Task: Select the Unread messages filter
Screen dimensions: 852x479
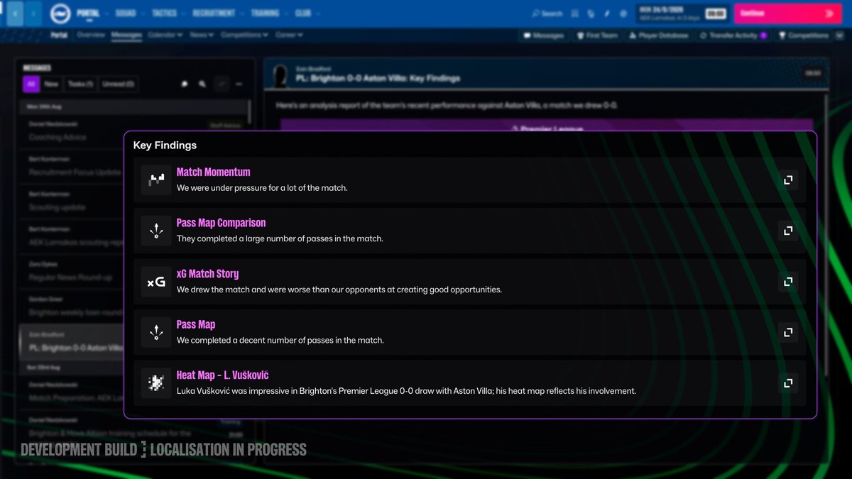Action: [x=118, y=84]
